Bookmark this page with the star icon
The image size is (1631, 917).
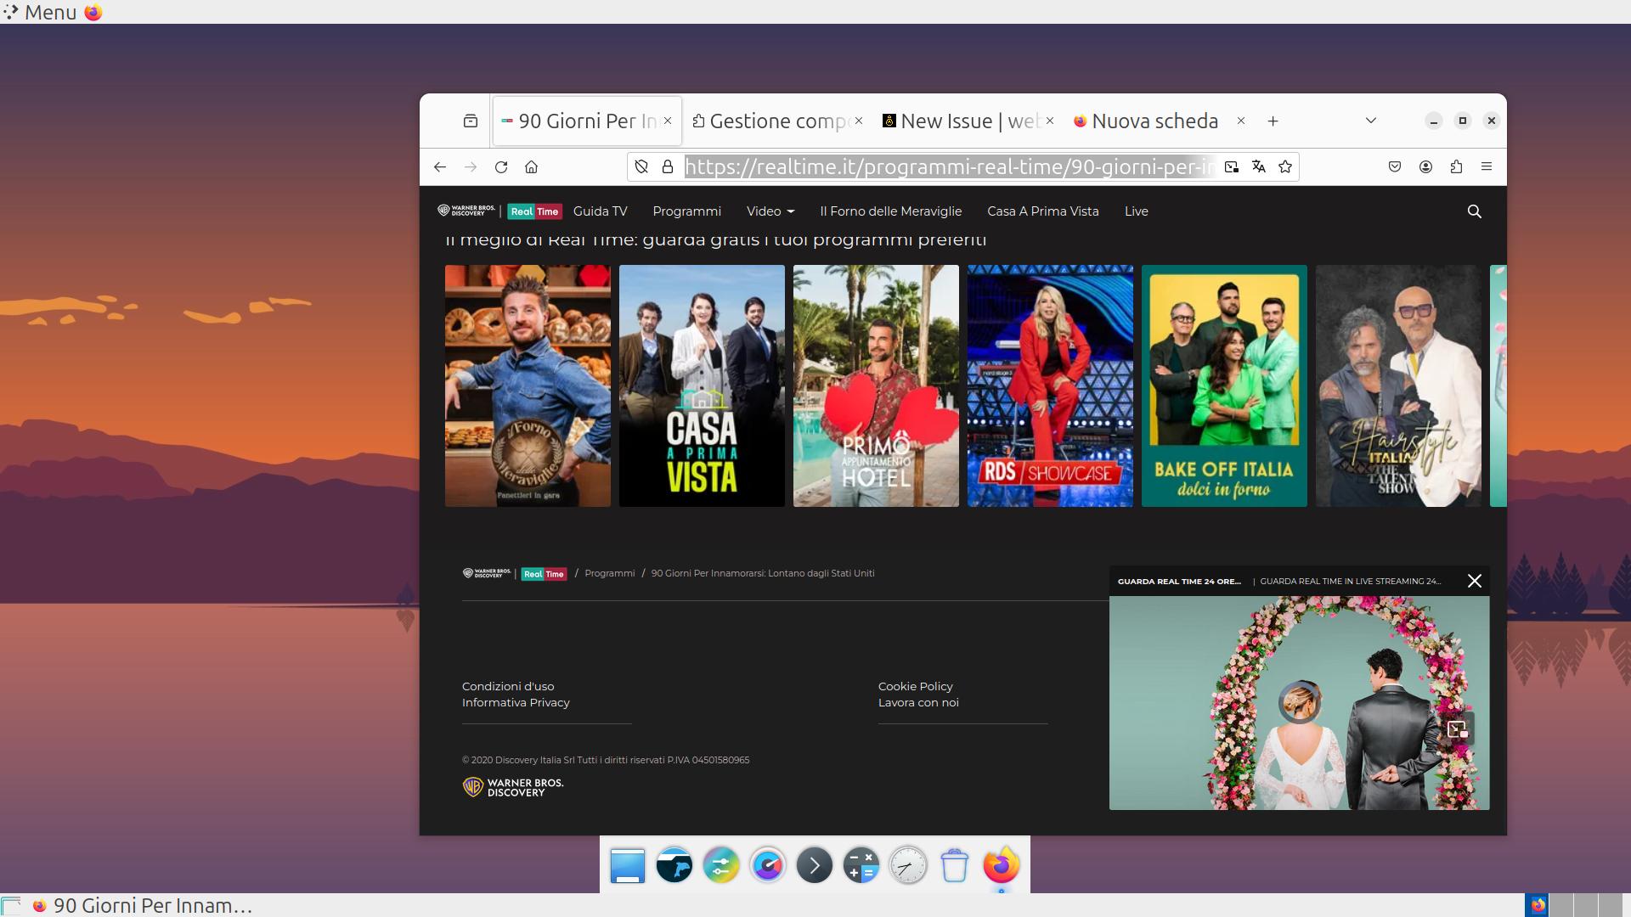pos(1285,167)
